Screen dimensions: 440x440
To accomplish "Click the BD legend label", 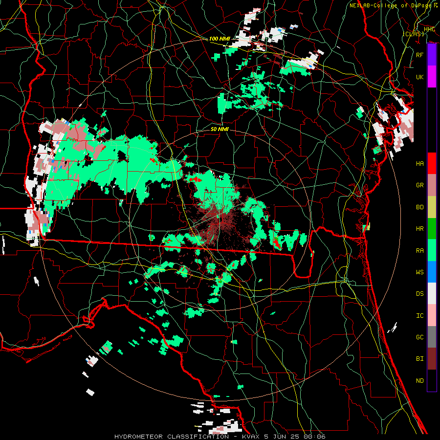I will tap(419, 207).
